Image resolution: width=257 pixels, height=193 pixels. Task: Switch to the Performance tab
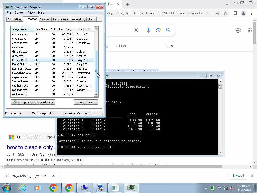click(61, 19)
